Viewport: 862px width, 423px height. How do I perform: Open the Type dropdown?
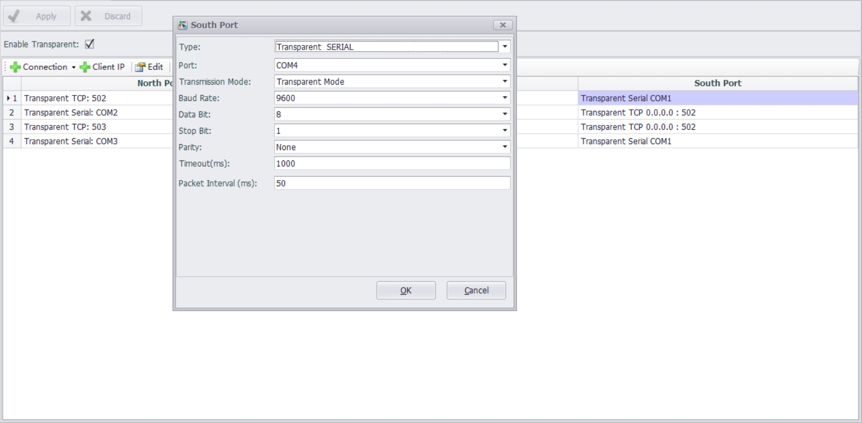pyautogui.click(x=504, y=47)
